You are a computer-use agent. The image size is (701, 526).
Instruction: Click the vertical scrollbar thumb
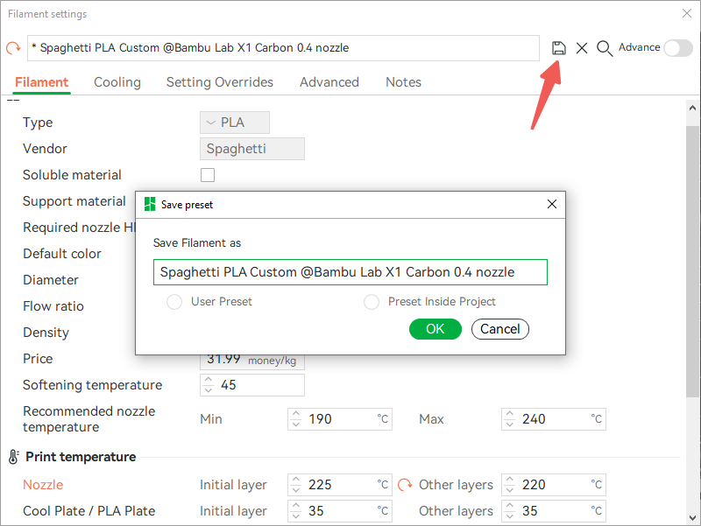click(x=692, y=261)
